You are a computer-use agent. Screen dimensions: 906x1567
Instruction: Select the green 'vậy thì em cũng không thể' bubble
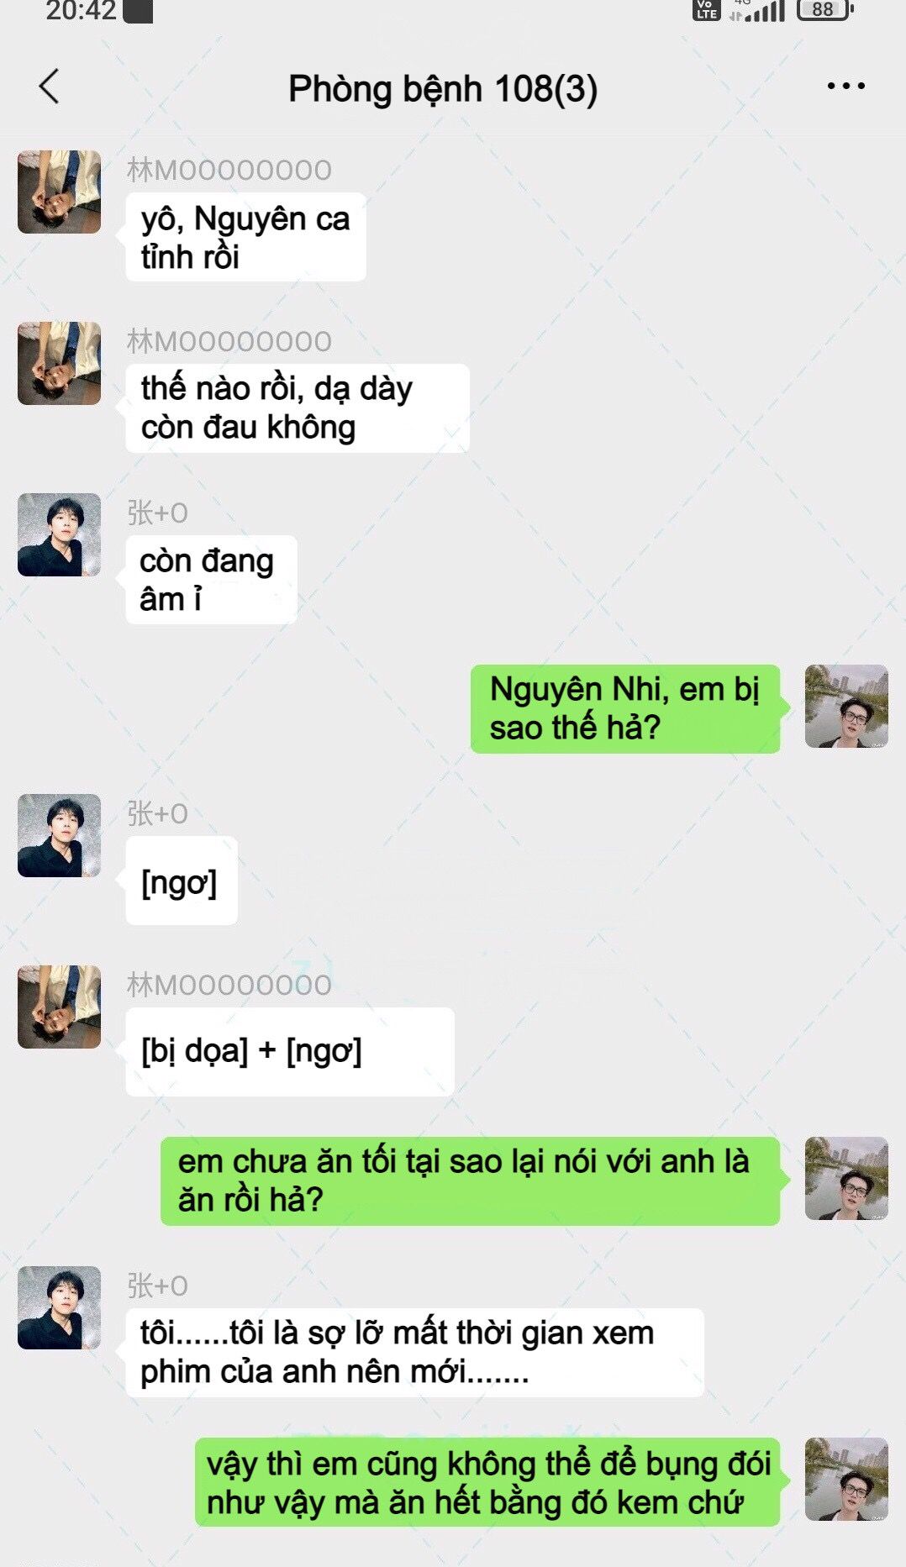(x=487, y=1482)
